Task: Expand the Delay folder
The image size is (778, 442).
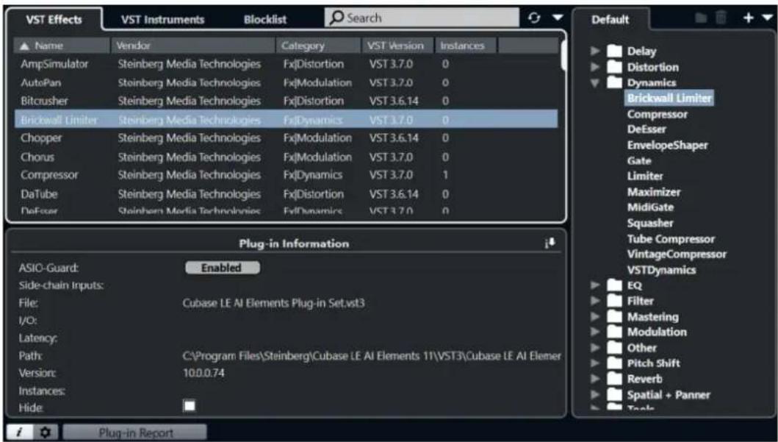Action: pyautogui.click(x=595, y=51)
